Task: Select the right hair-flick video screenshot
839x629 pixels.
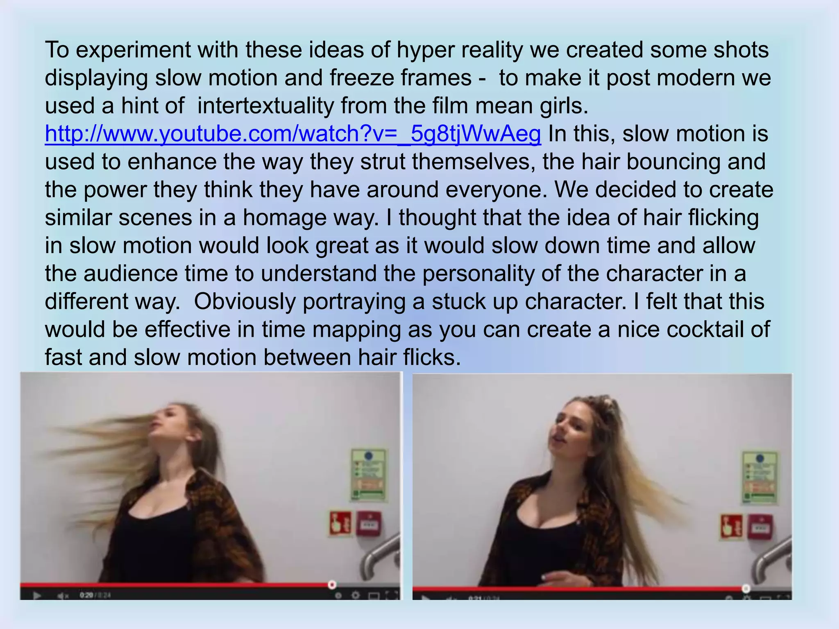Action: [602, 486]
